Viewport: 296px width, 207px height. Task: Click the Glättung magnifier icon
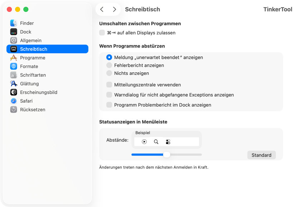tap(14, 84)
